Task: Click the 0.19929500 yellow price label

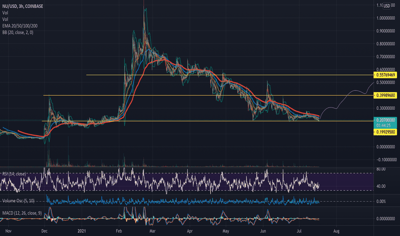Action: (x=385, y=132)
